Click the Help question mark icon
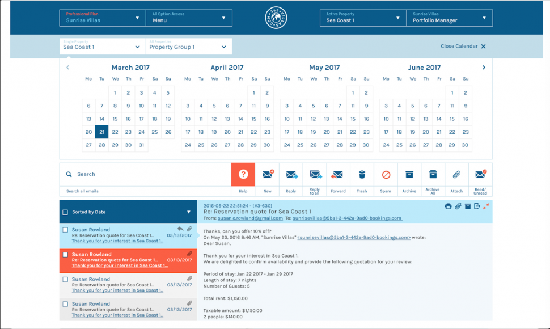The image size is (550, 329). click(243, 174)
